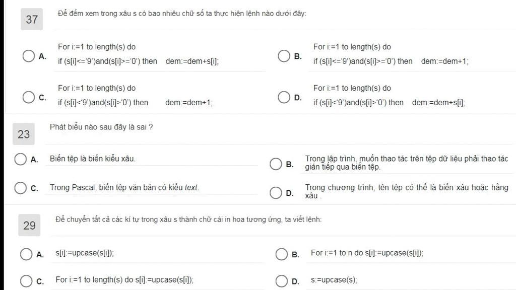Click question number 37 badge

[x=32, y=20]
